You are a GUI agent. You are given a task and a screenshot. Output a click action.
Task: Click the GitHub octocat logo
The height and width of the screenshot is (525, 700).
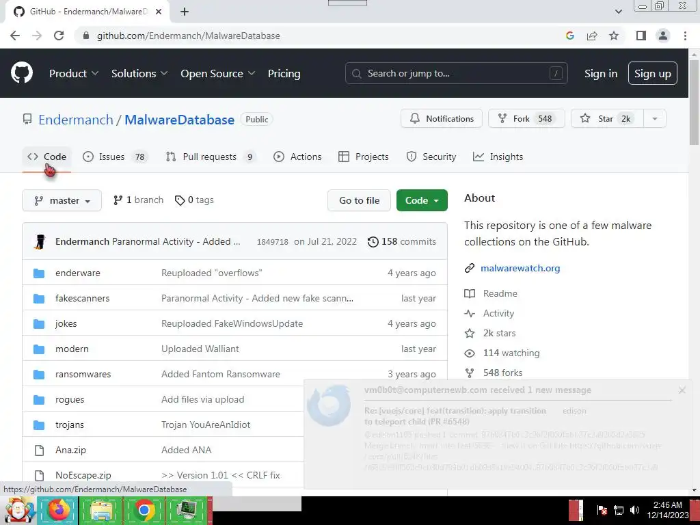pyautogui.click(x=22, y=73)
